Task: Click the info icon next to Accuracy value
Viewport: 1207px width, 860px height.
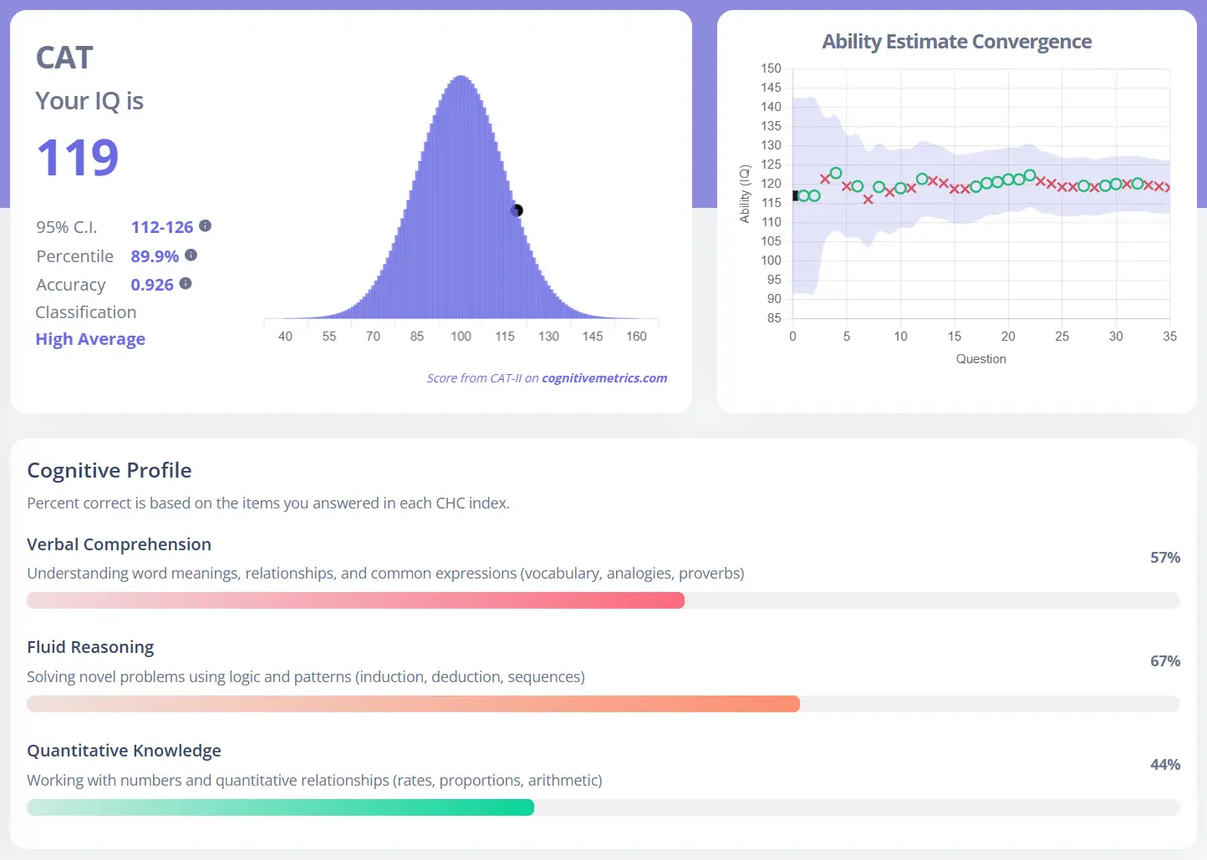Action: 186,284
